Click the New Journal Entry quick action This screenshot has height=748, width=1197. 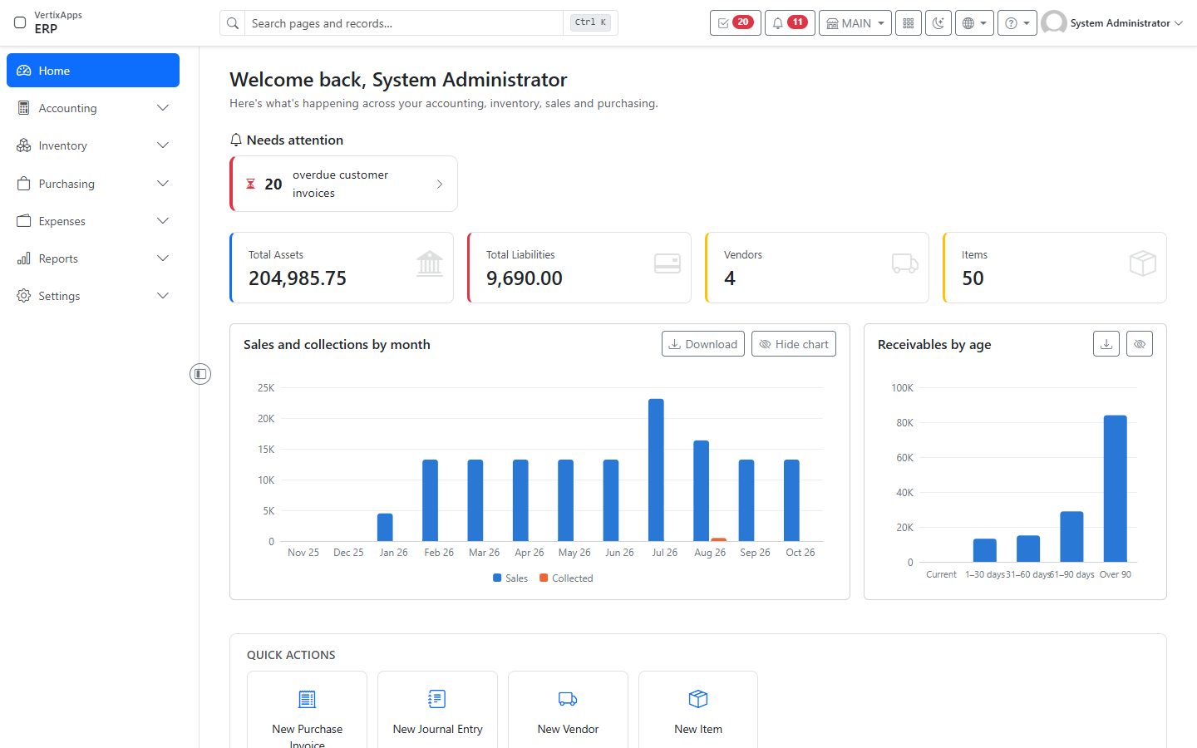pyautogui.click(x=437, y=711)
